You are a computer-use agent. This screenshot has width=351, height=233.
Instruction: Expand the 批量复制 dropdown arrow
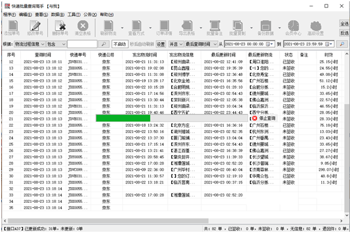click(x=252, y=28)
